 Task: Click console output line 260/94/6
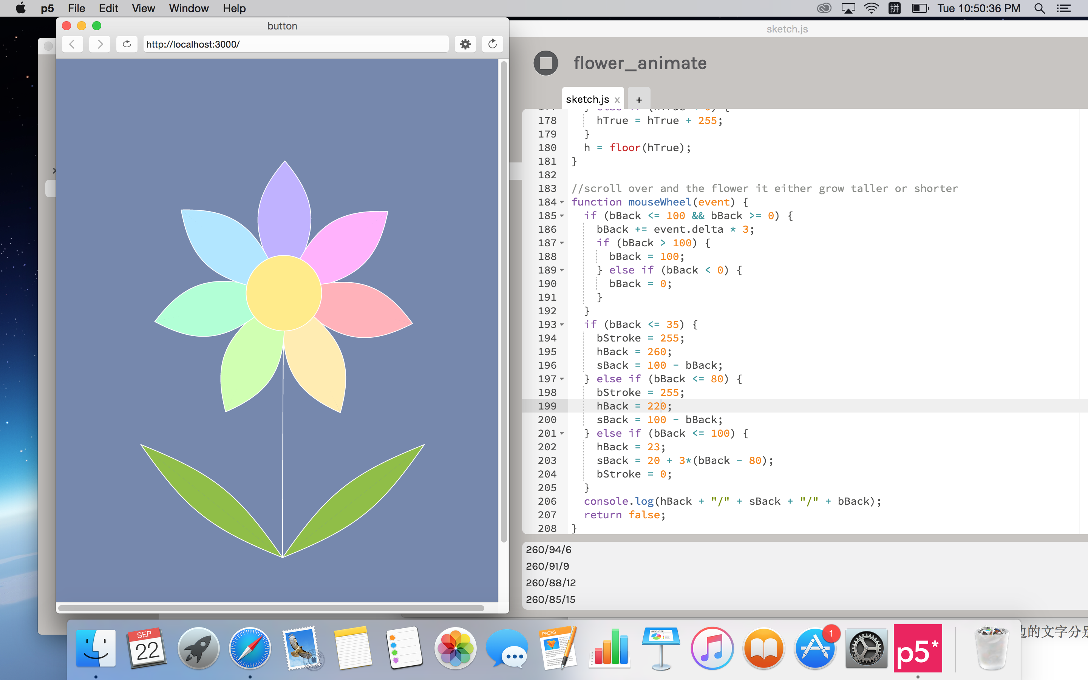click(x=549, y=550)
